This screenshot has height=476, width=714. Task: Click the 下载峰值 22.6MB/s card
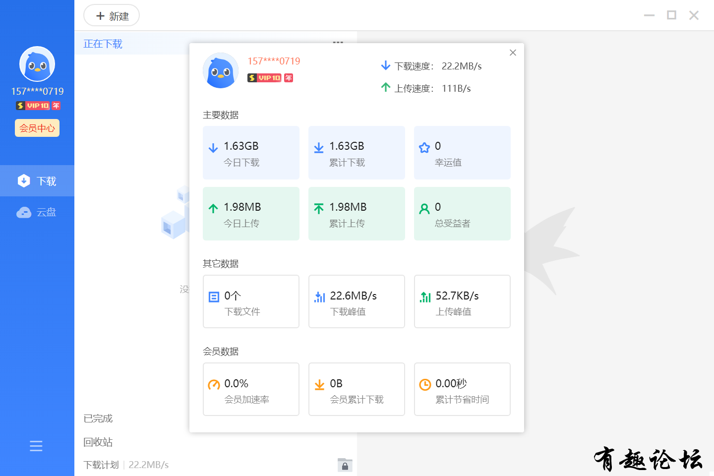tap(357, 301)
